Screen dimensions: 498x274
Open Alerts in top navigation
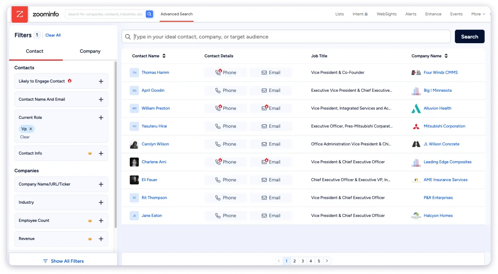point(411,14)
